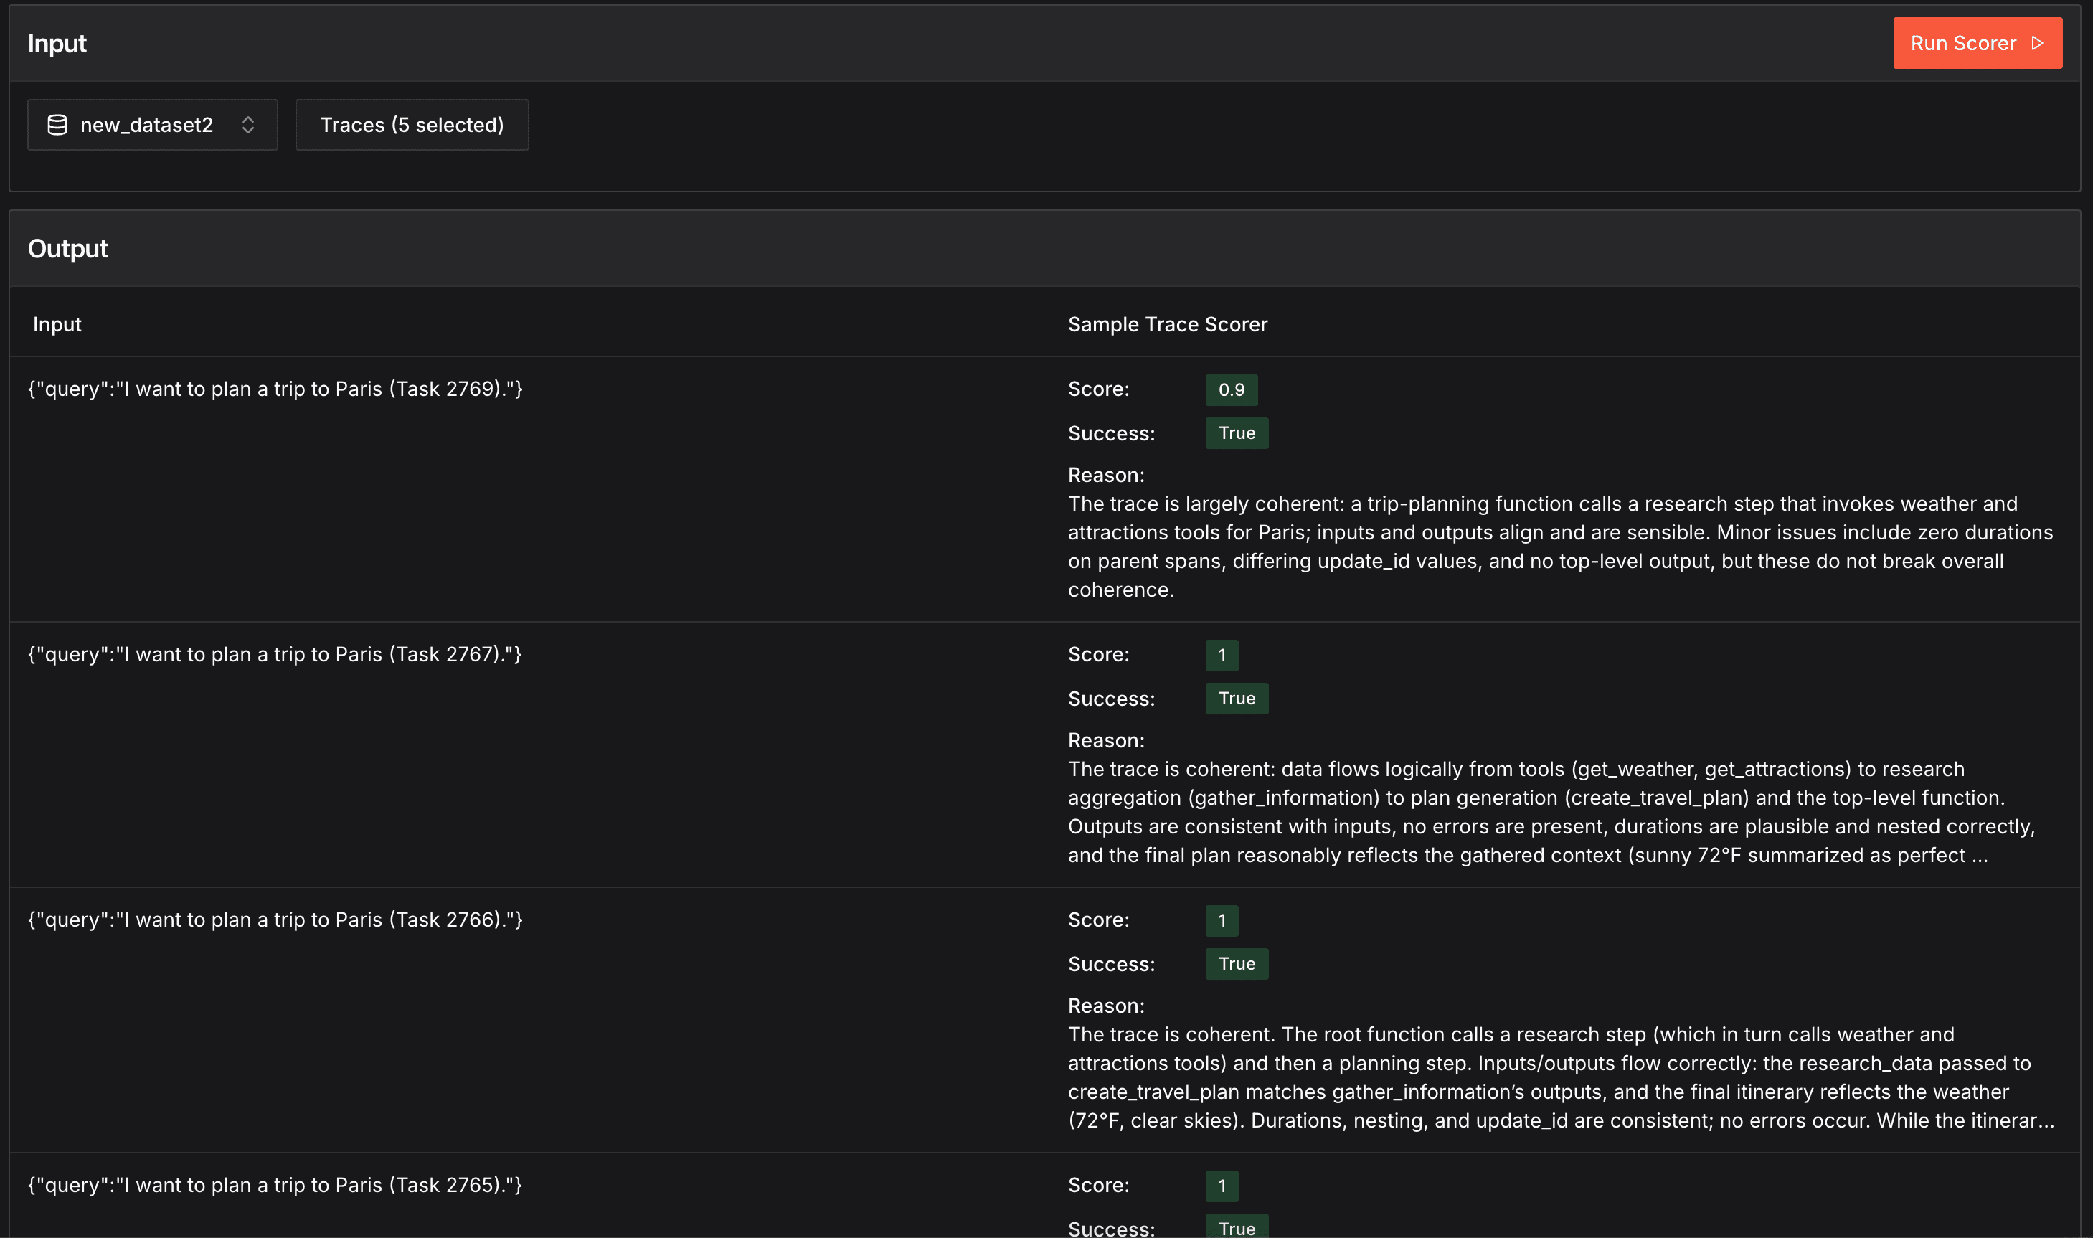2093x1238 pixels.
Task: Click the True success badge for Task 2769
Action: (1237, 433)
